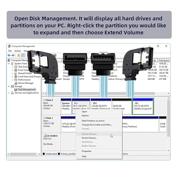The image size is (175, 175).
Task: Select Change Drive Letter and Paths
Action: pos(97,125)
